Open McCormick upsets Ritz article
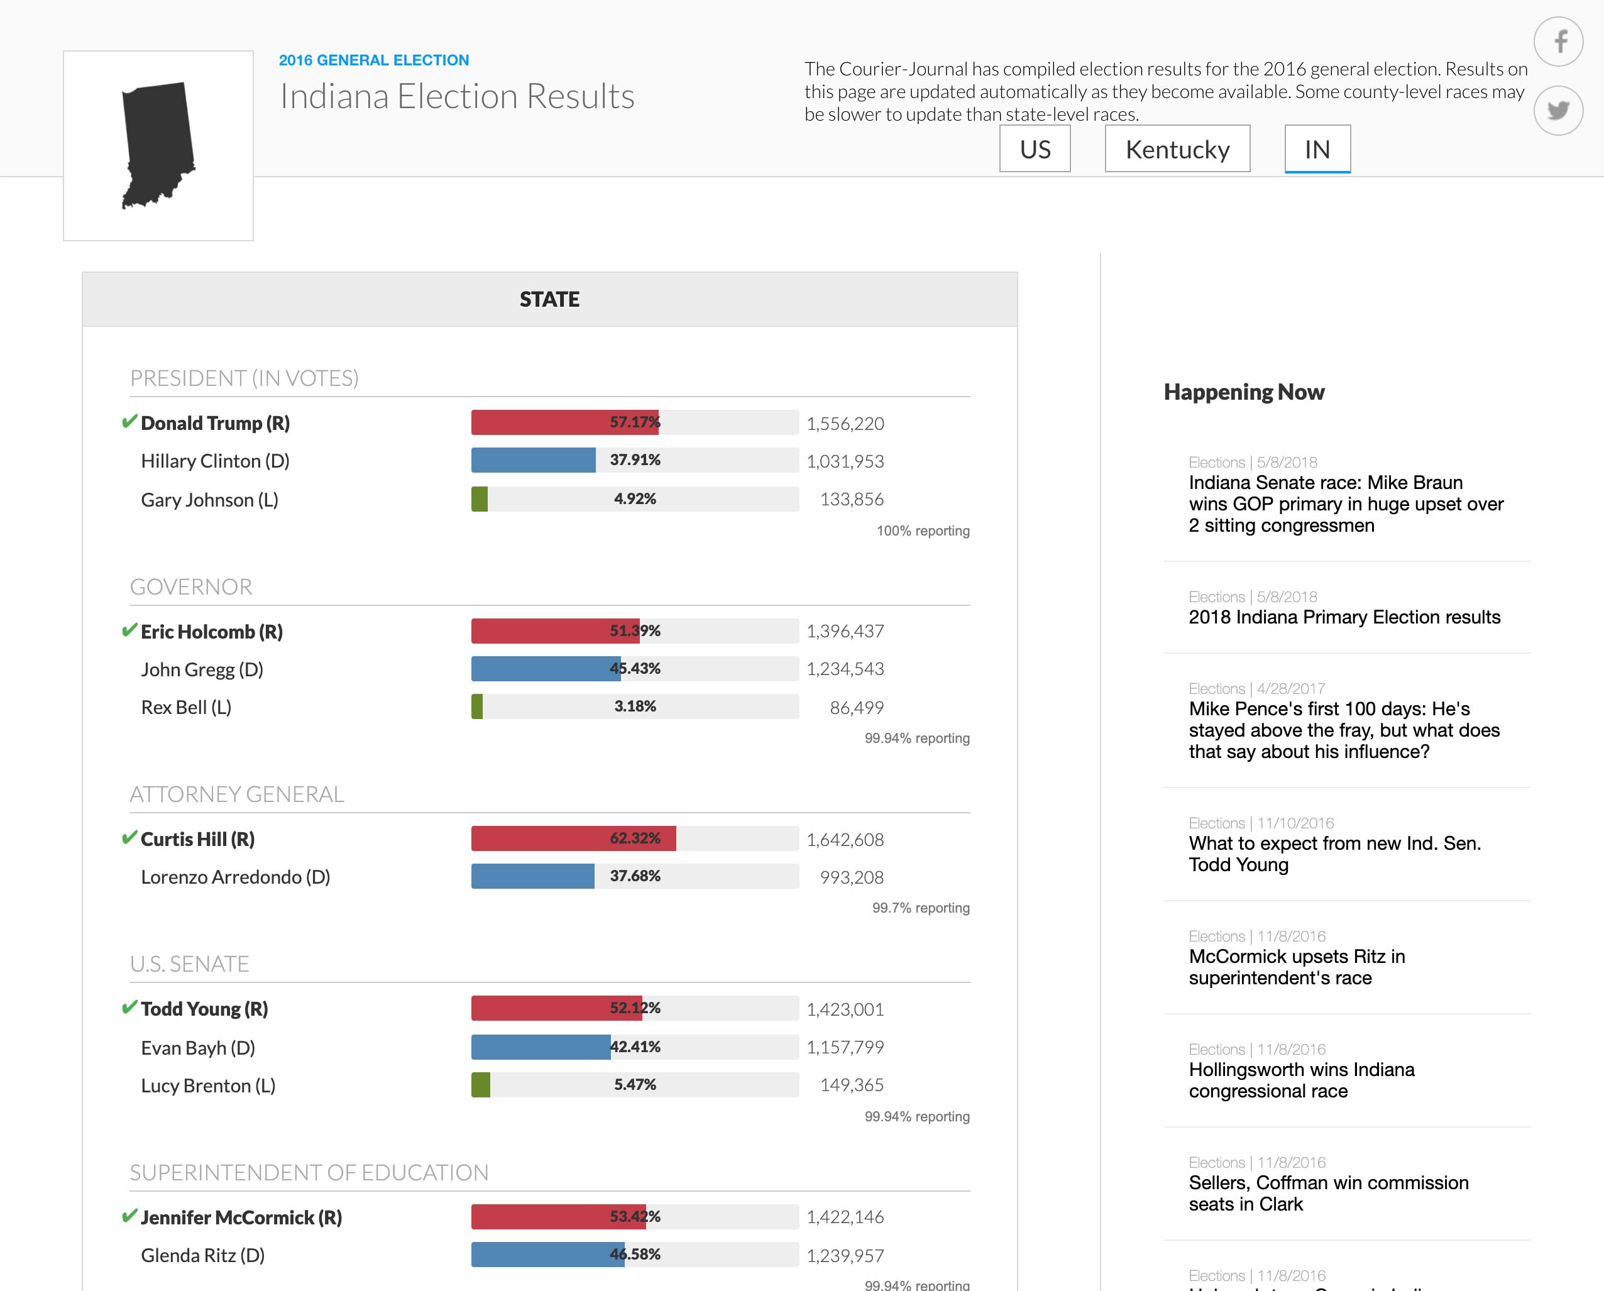Screen dimensions: 1604x1291 point(1297,967)
